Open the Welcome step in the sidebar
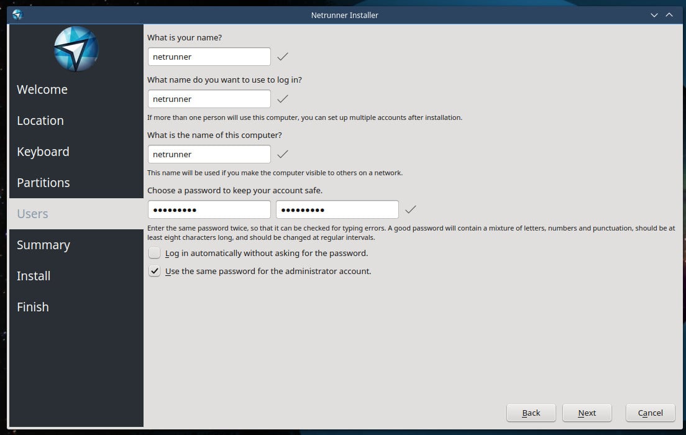Viewport: 686px width, 435px height. pos(42,89)
